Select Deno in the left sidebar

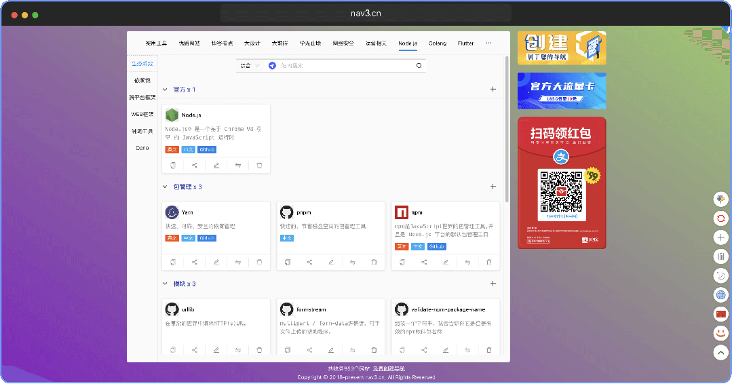[142, 147]
